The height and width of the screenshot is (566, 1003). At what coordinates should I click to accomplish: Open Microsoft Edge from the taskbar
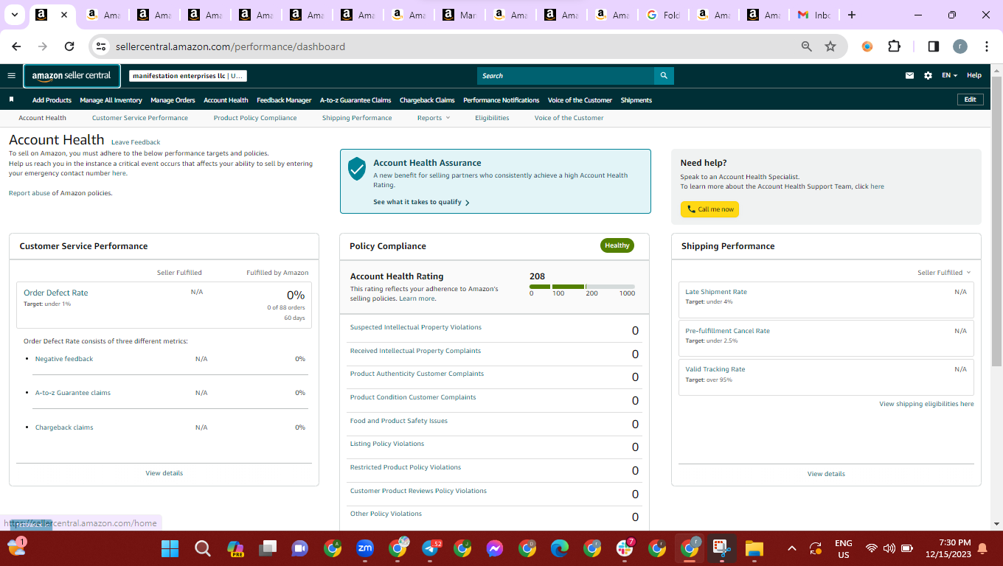point(560,548)
